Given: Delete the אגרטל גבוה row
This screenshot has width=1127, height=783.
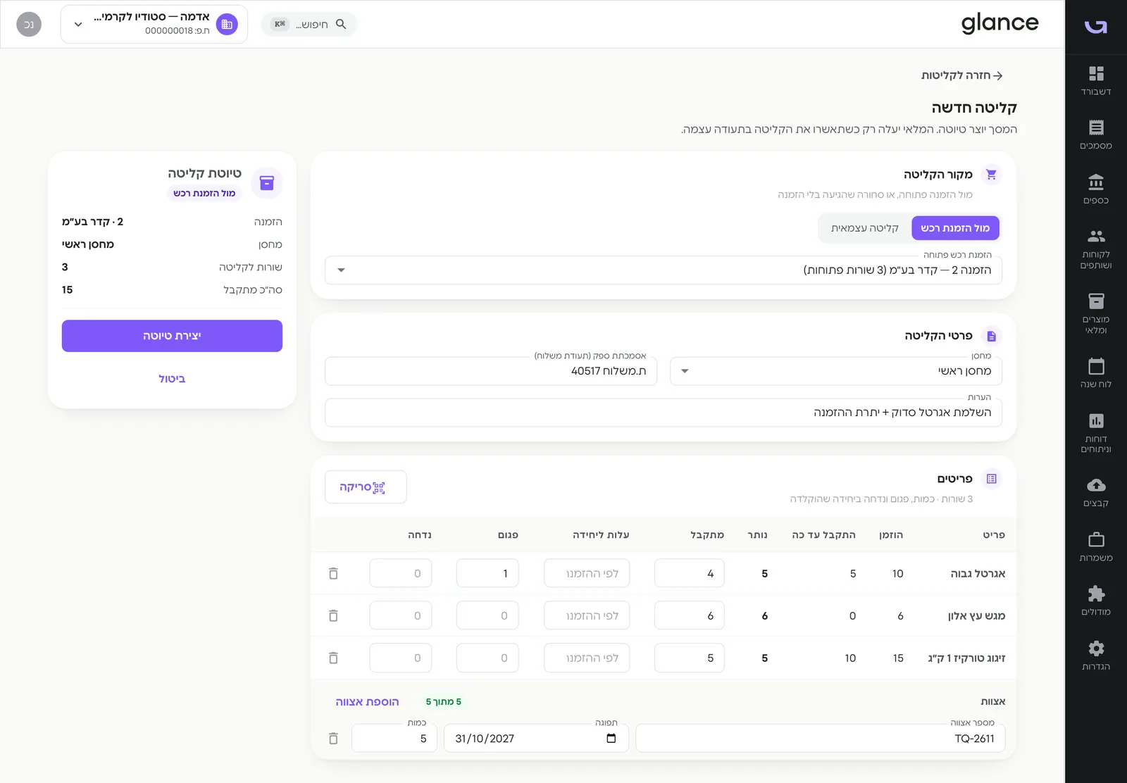Looking at the screenshot, I should [333, 573].
